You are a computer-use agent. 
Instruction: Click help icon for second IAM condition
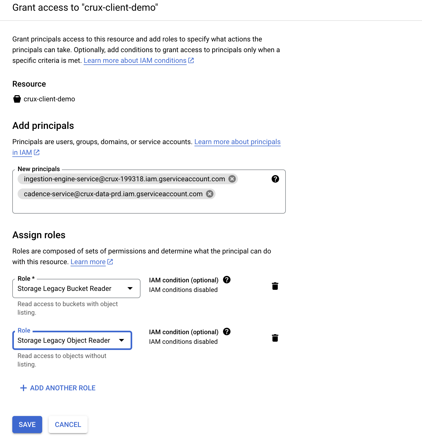(x=227, y=332)
